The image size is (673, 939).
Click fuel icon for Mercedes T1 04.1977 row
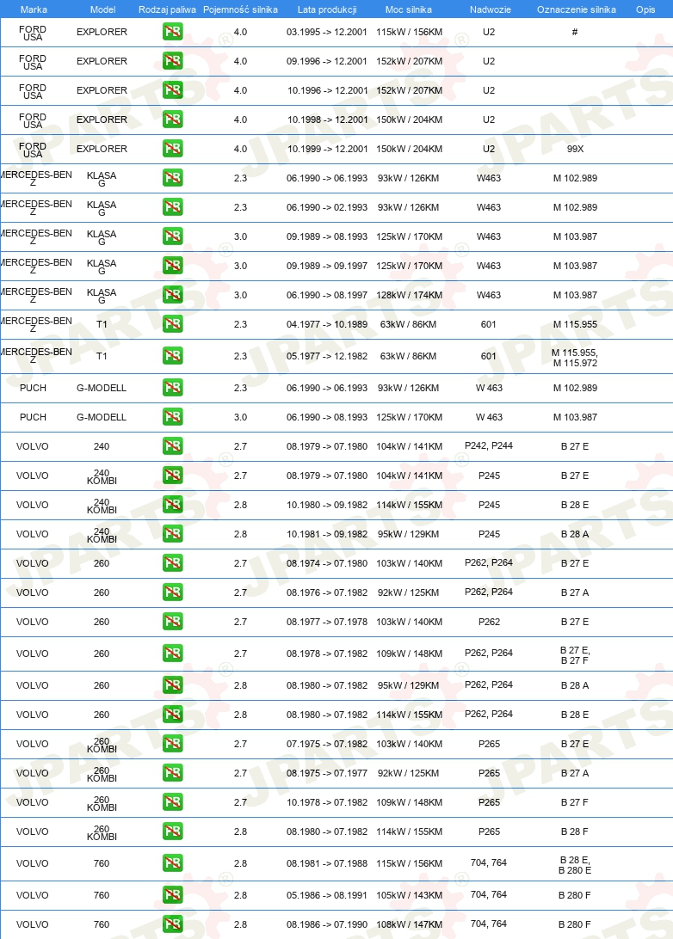(x=173, y=324)
